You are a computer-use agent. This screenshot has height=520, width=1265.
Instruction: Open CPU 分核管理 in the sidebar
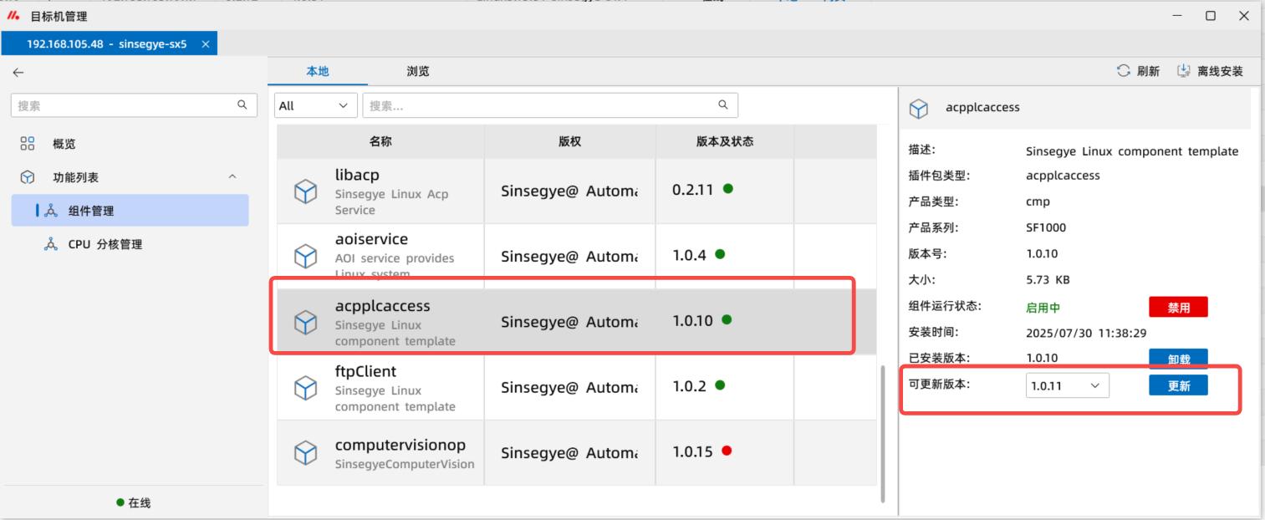(105, 245)
